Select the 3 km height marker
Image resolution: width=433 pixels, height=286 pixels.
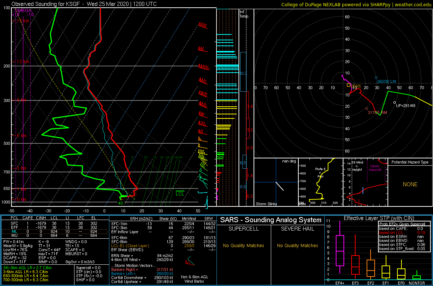22,168
